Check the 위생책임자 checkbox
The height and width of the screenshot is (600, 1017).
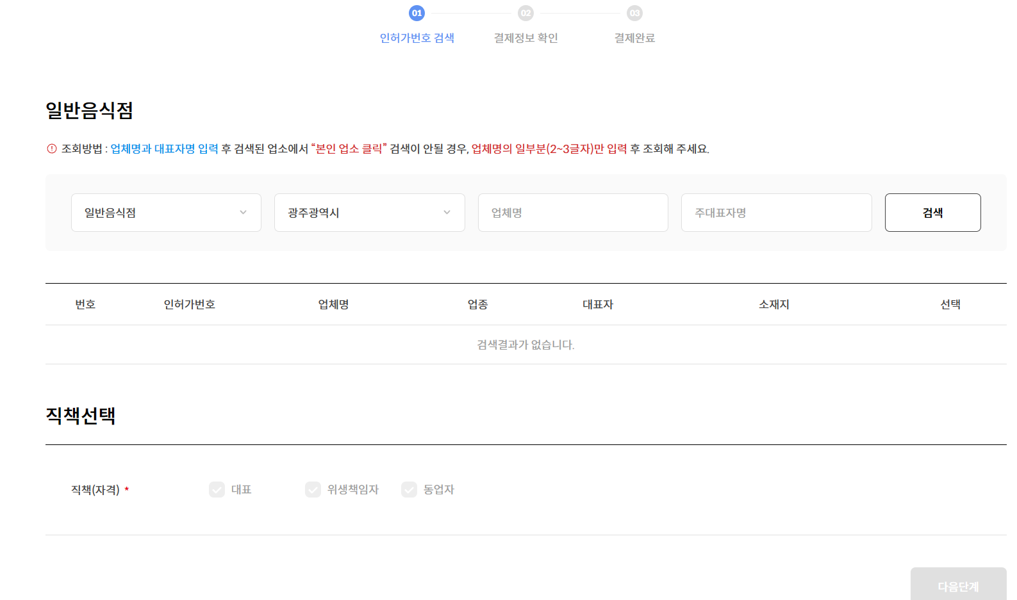pyautogui.click(x=313, y=489)
